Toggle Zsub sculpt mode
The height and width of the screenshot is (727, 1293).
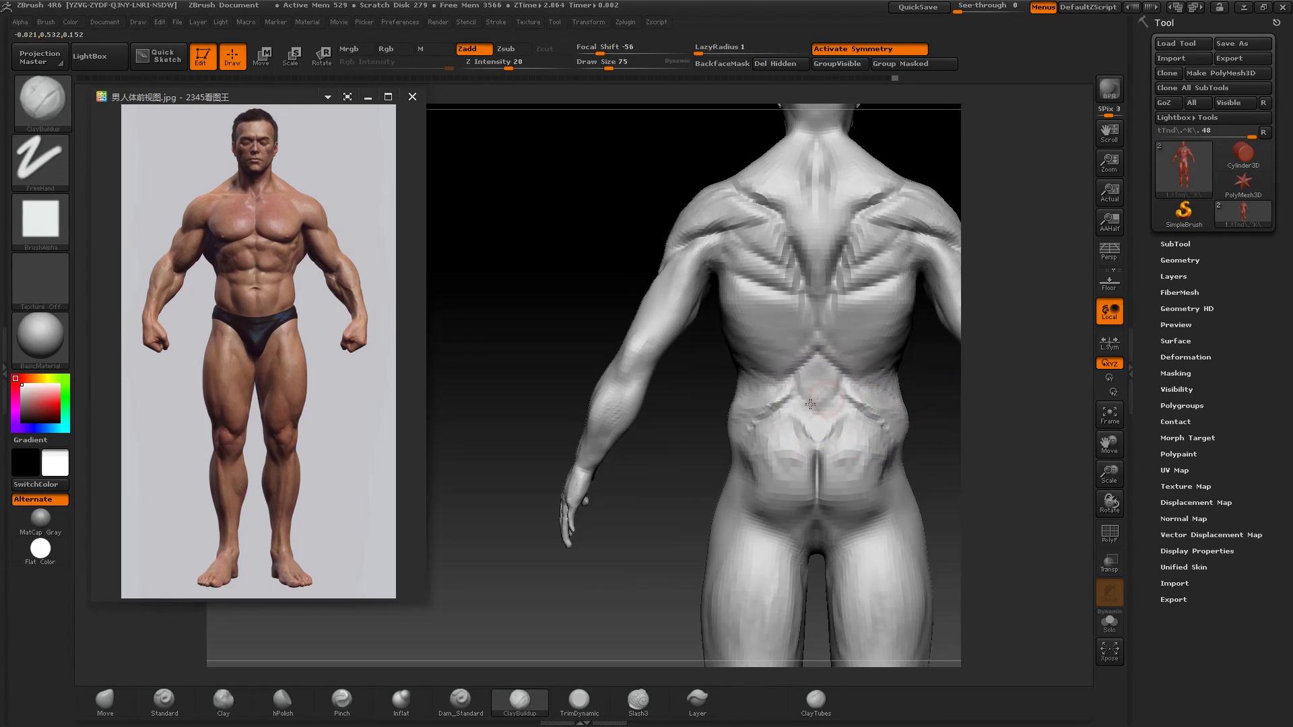pyautogui.click(x=506, y=49)
